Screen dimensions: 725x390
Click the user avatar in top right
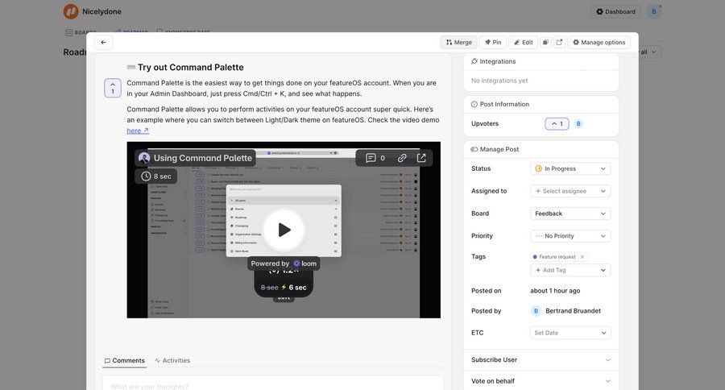(x=654, y=11)
